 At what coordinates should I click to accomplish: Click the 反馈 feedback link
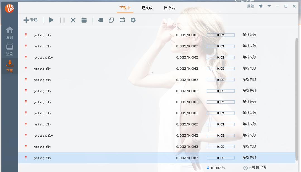pos(250,6)
